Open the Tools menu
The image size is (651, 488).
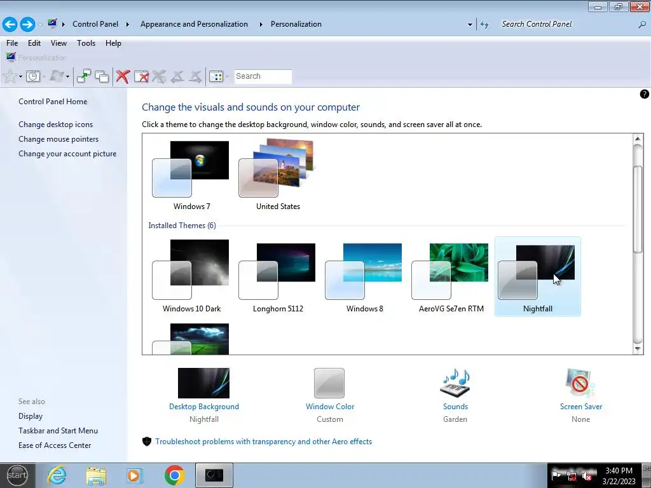(x=86, y=43)
